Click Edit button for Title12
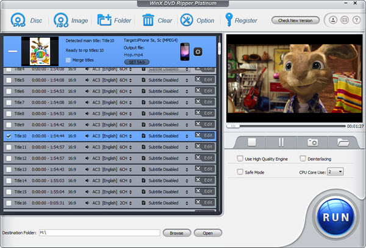This screenshot has width=366, height=248. (x=205, y=158)
